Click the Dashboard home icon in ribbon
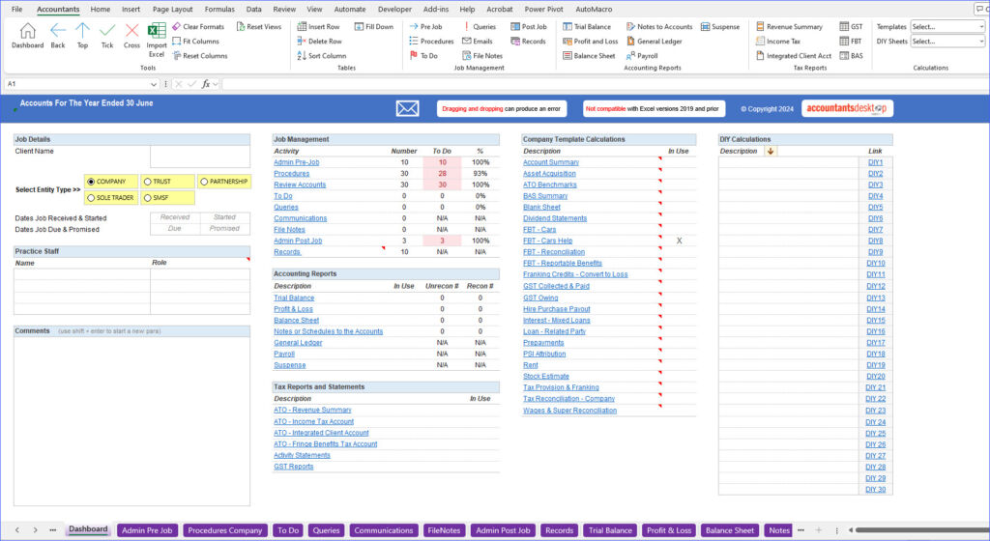990x541 pixels. (x=27, y=31)
